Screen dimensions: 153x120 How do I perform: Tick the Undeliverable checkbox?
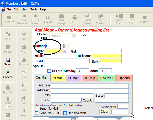[x=65, y=113]
